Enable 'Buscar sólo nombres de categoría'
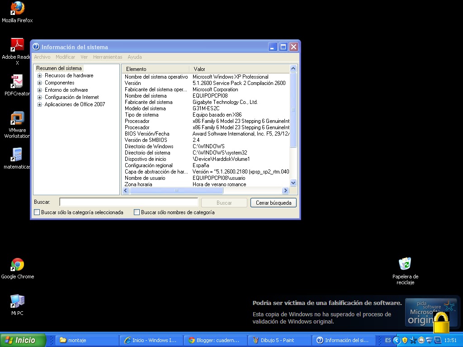 click(x=137, y=212)
